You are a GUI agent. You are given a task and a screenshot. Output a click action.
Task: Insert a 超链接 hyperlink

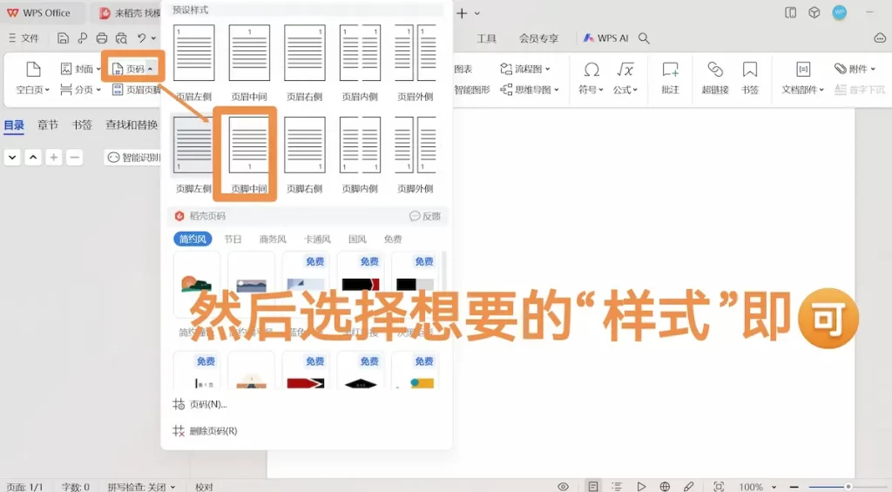tap(715, 78)
